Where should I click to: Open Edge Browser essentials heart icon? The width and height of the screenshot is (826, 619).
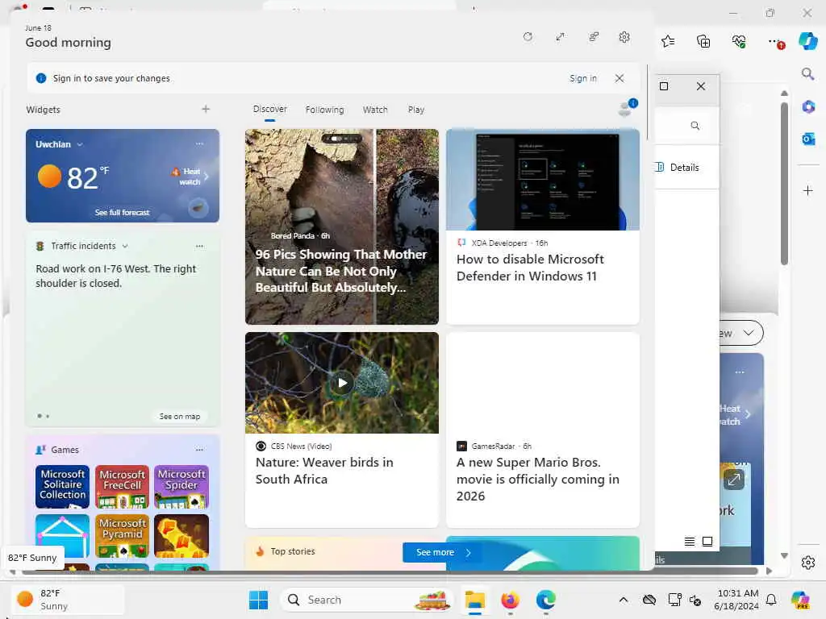coord(739,41)
